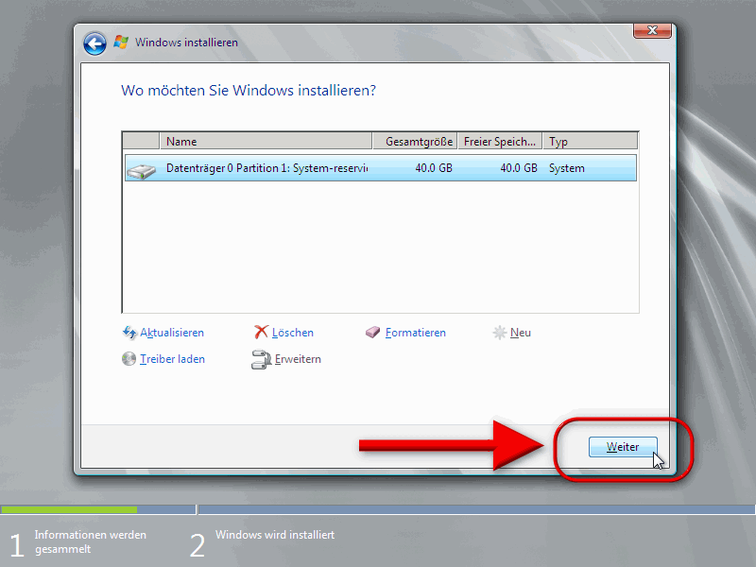Image resolution: width=756 pixels, height=567 pixels.
Task: Click the Treiber laden disc icon
Action: click(129, 359)
